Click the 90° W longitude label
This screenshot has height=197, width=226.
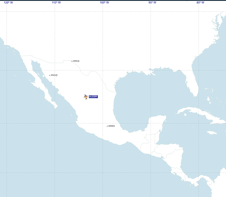click(153, 2)
